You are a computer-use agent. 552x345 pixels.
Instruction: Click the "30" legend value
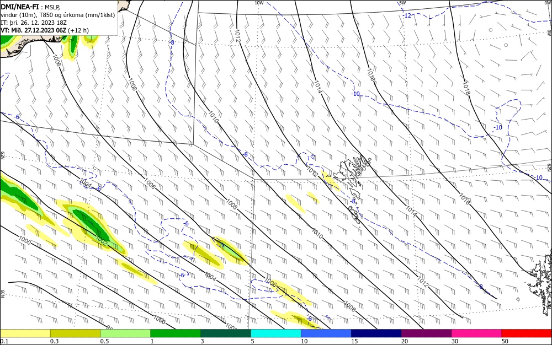pyautogui.click(x=455, y=341)
